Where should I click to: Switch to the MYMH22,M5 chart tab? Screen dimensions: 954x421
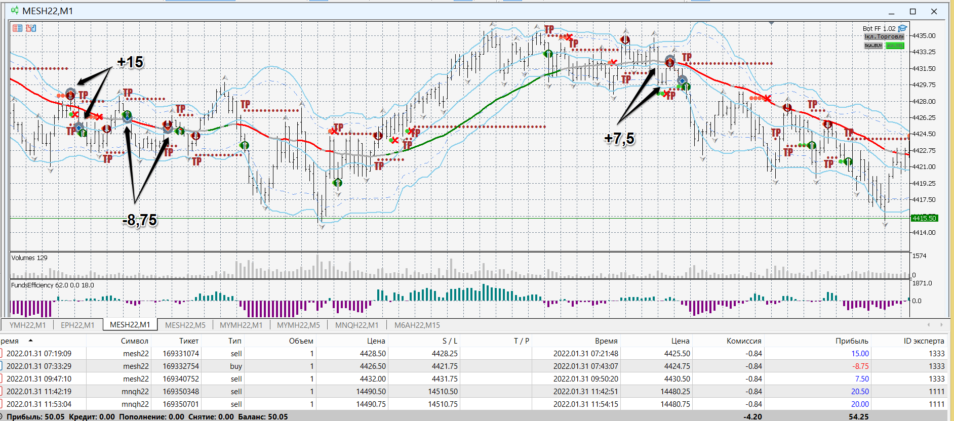[298, 325]
